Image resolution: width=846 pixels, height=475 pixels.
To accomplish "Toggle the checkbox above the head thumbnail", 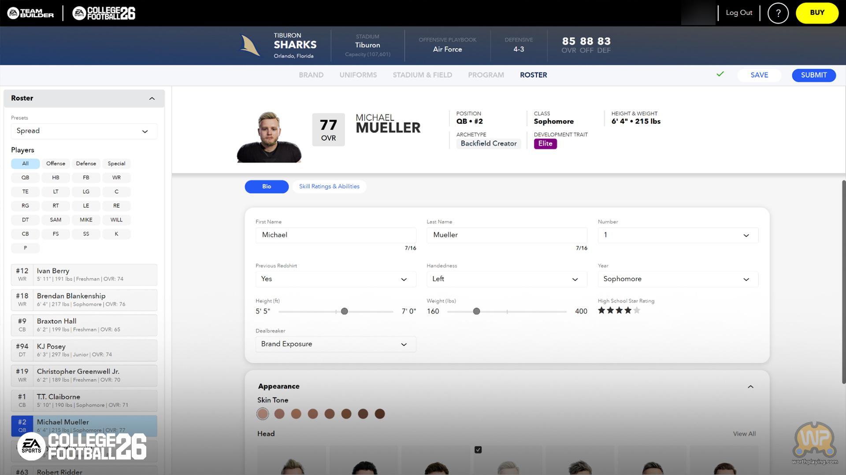I will tap(478, 449).
